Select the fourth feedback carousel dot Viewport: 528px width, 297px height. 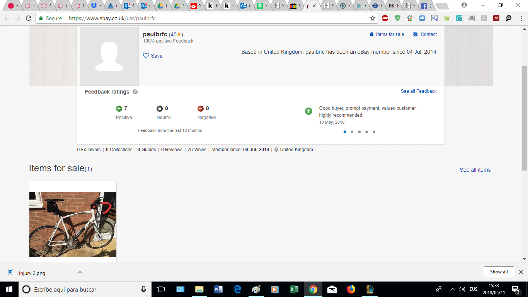pos(366,132)
